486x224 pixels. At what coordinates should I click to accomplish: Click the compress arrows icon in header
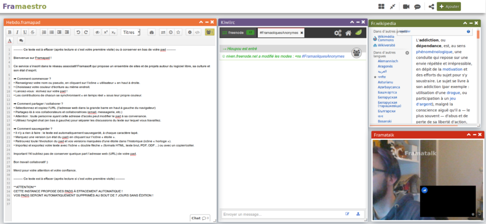click(393, 7)
